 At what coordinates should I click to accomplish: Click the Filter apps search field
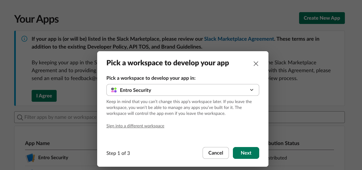click(x=180, y=117)
